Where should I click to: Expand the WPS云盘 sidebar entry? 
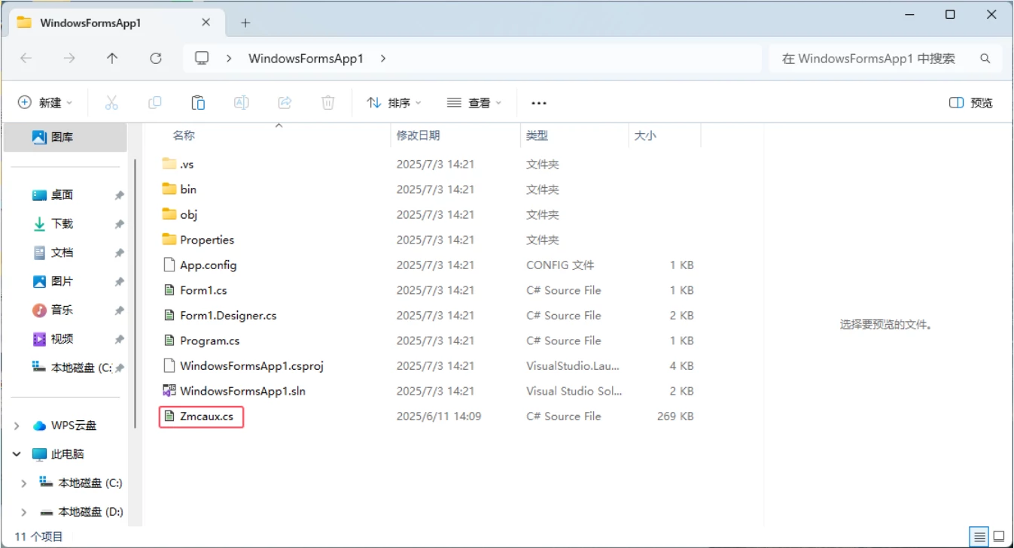point(17,425)
